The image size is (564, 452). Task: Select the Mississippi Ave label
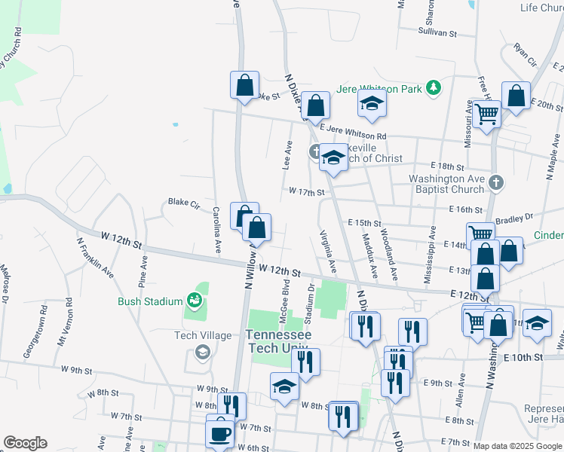[x=430, y=255]
